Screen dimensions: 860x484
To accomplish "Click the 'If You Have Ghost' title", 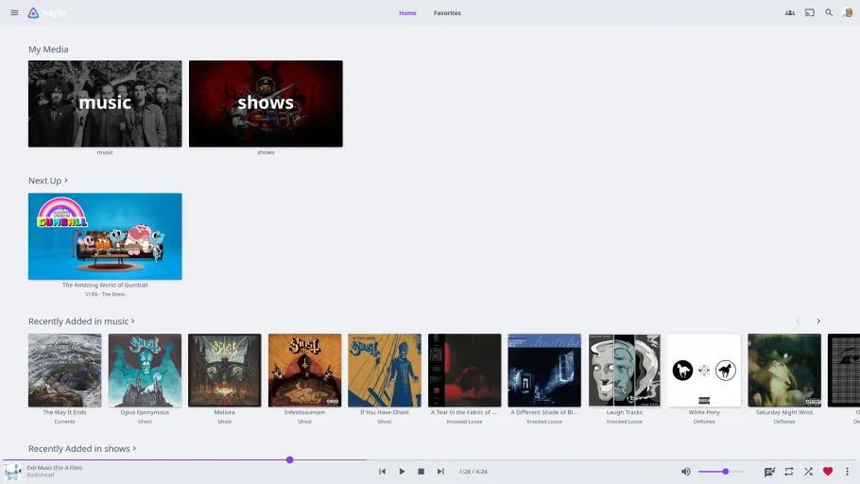I will tap(385, 412).
